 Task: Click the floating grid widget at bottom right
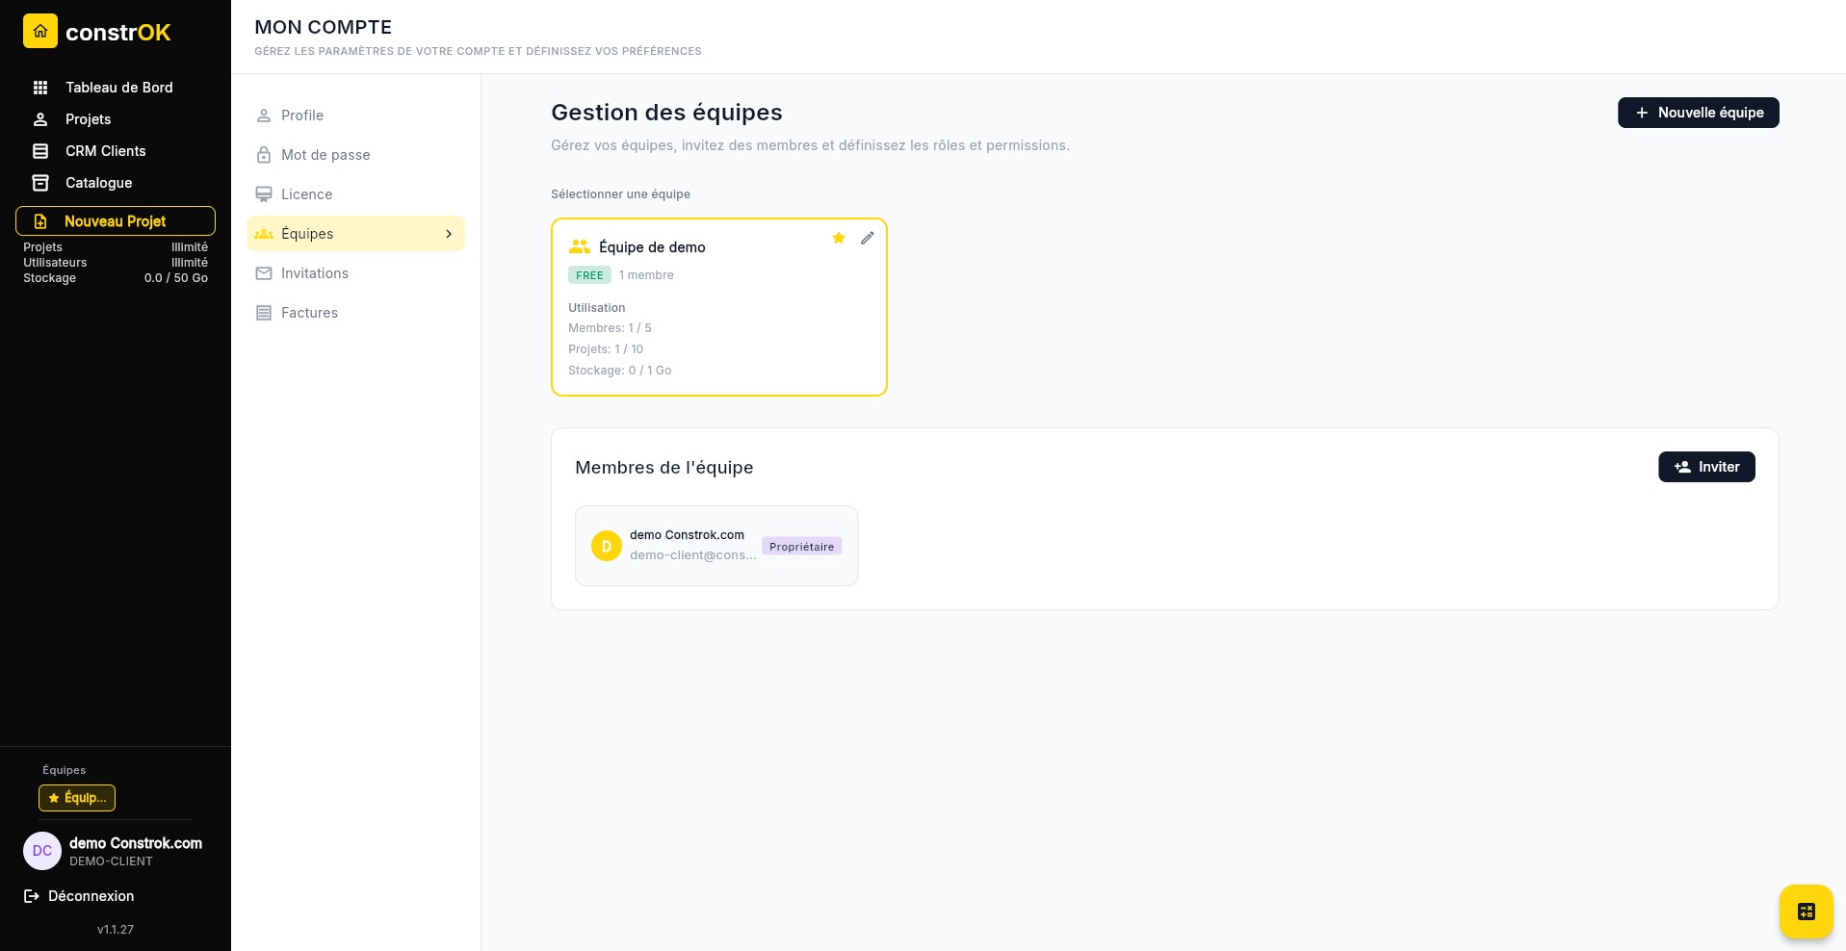tap(1807, 912)
